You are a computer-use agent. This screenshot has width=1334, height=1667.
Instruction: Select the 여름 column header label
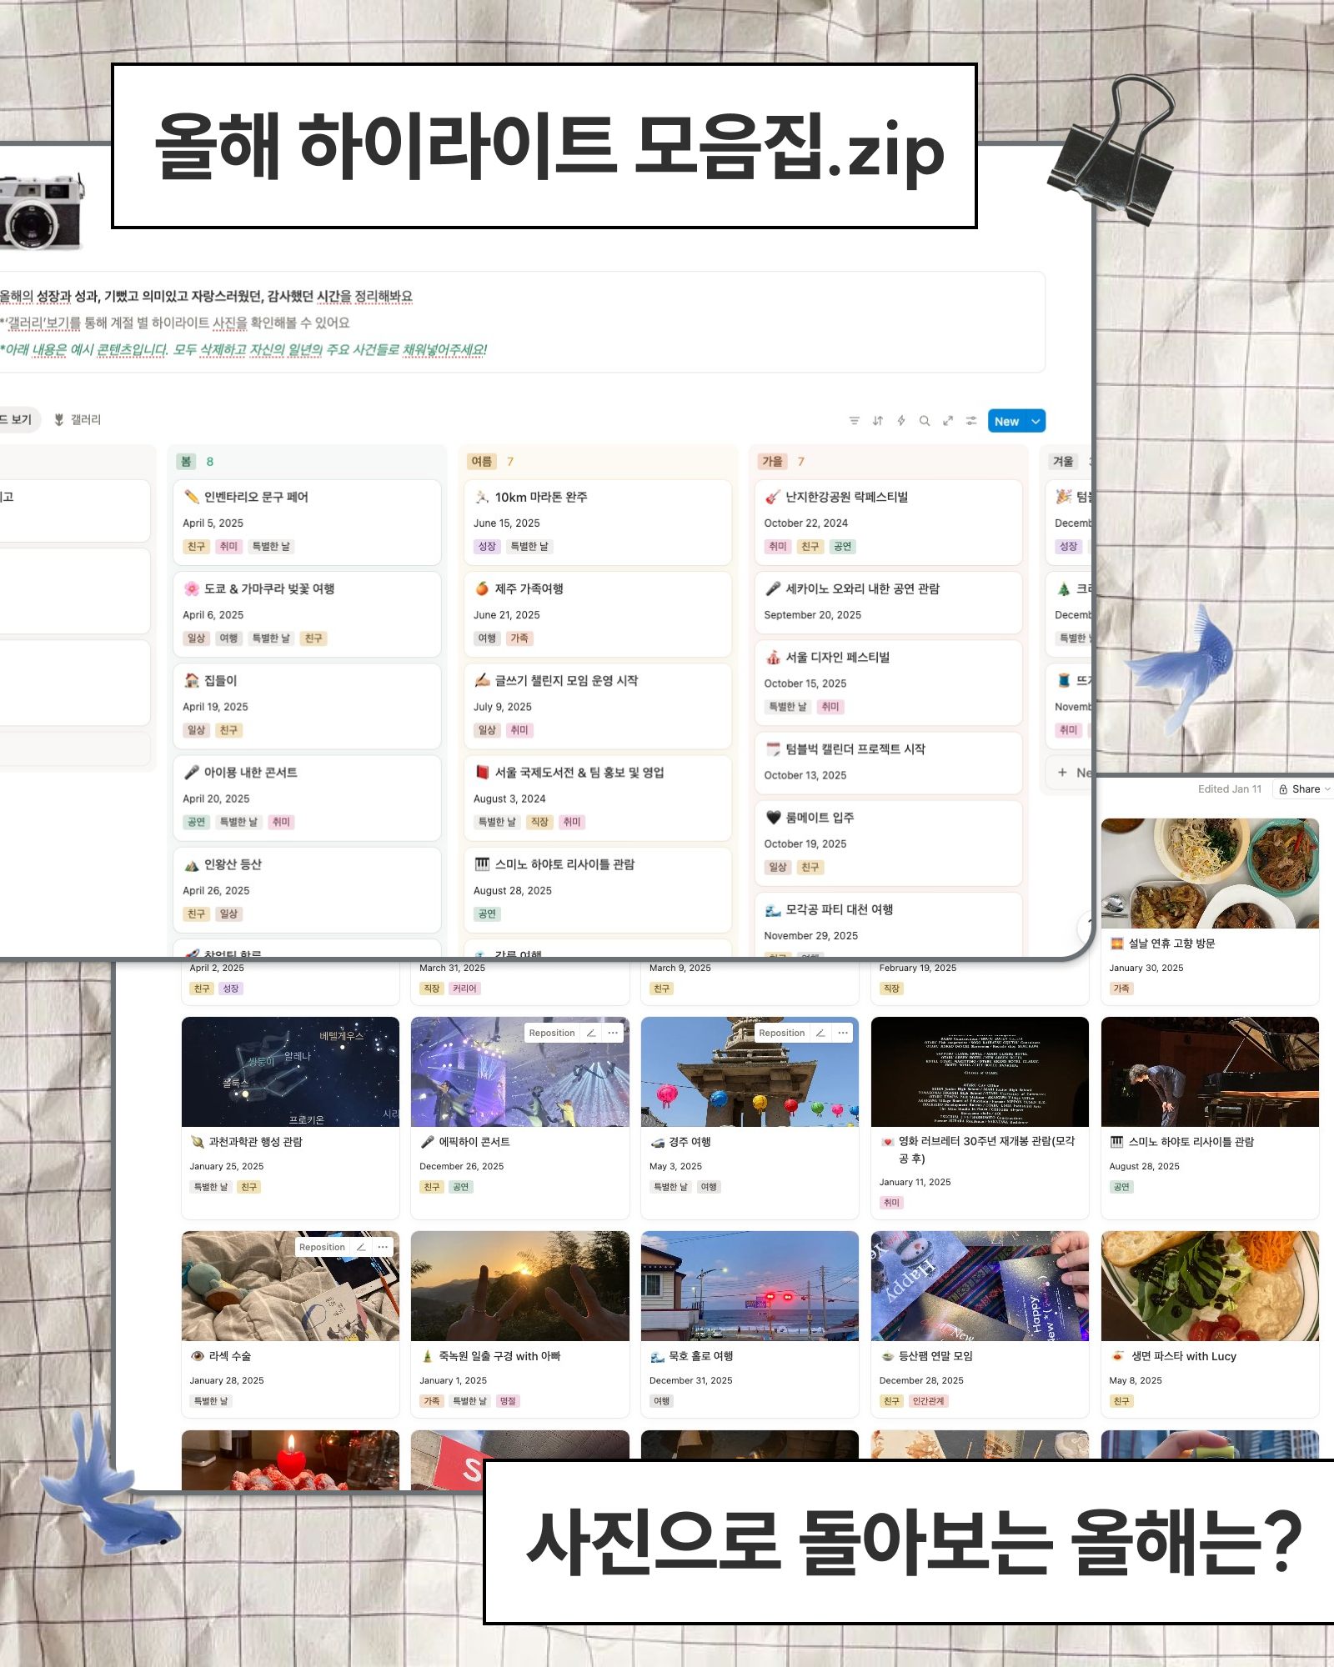[x=481, y=461]
